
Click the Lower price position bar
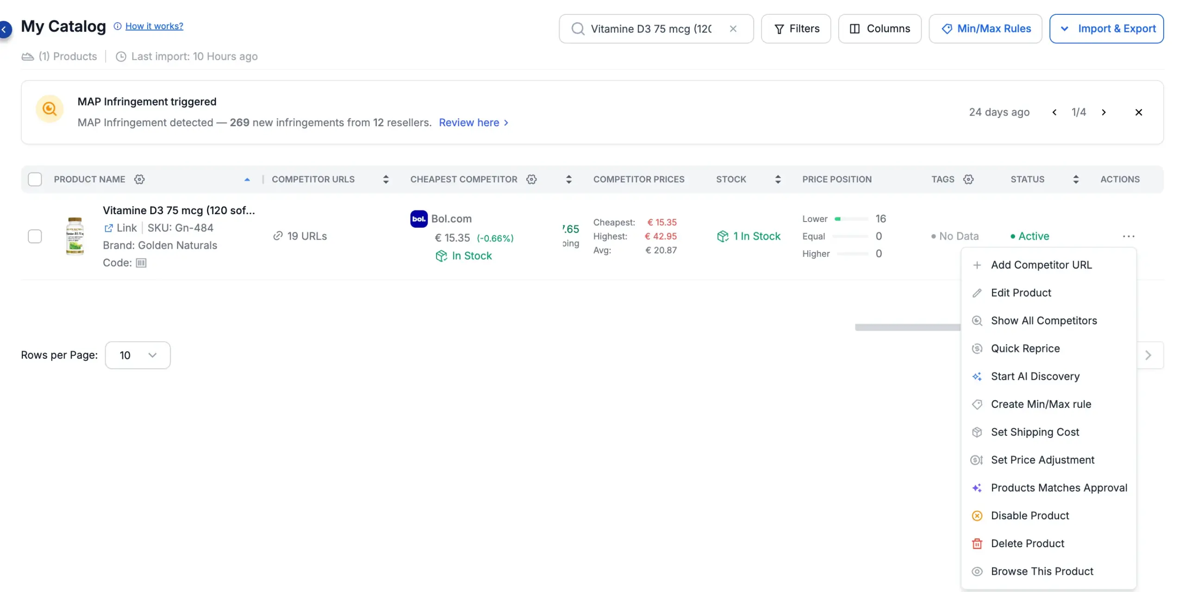851,219
